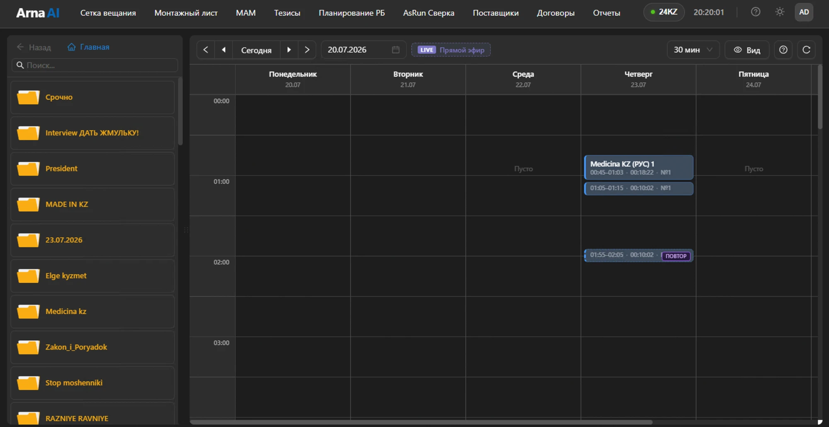Select the 01:55–02:05 ПОВТОР event block
Screen dimensions: 829x427
click(639, 255)
